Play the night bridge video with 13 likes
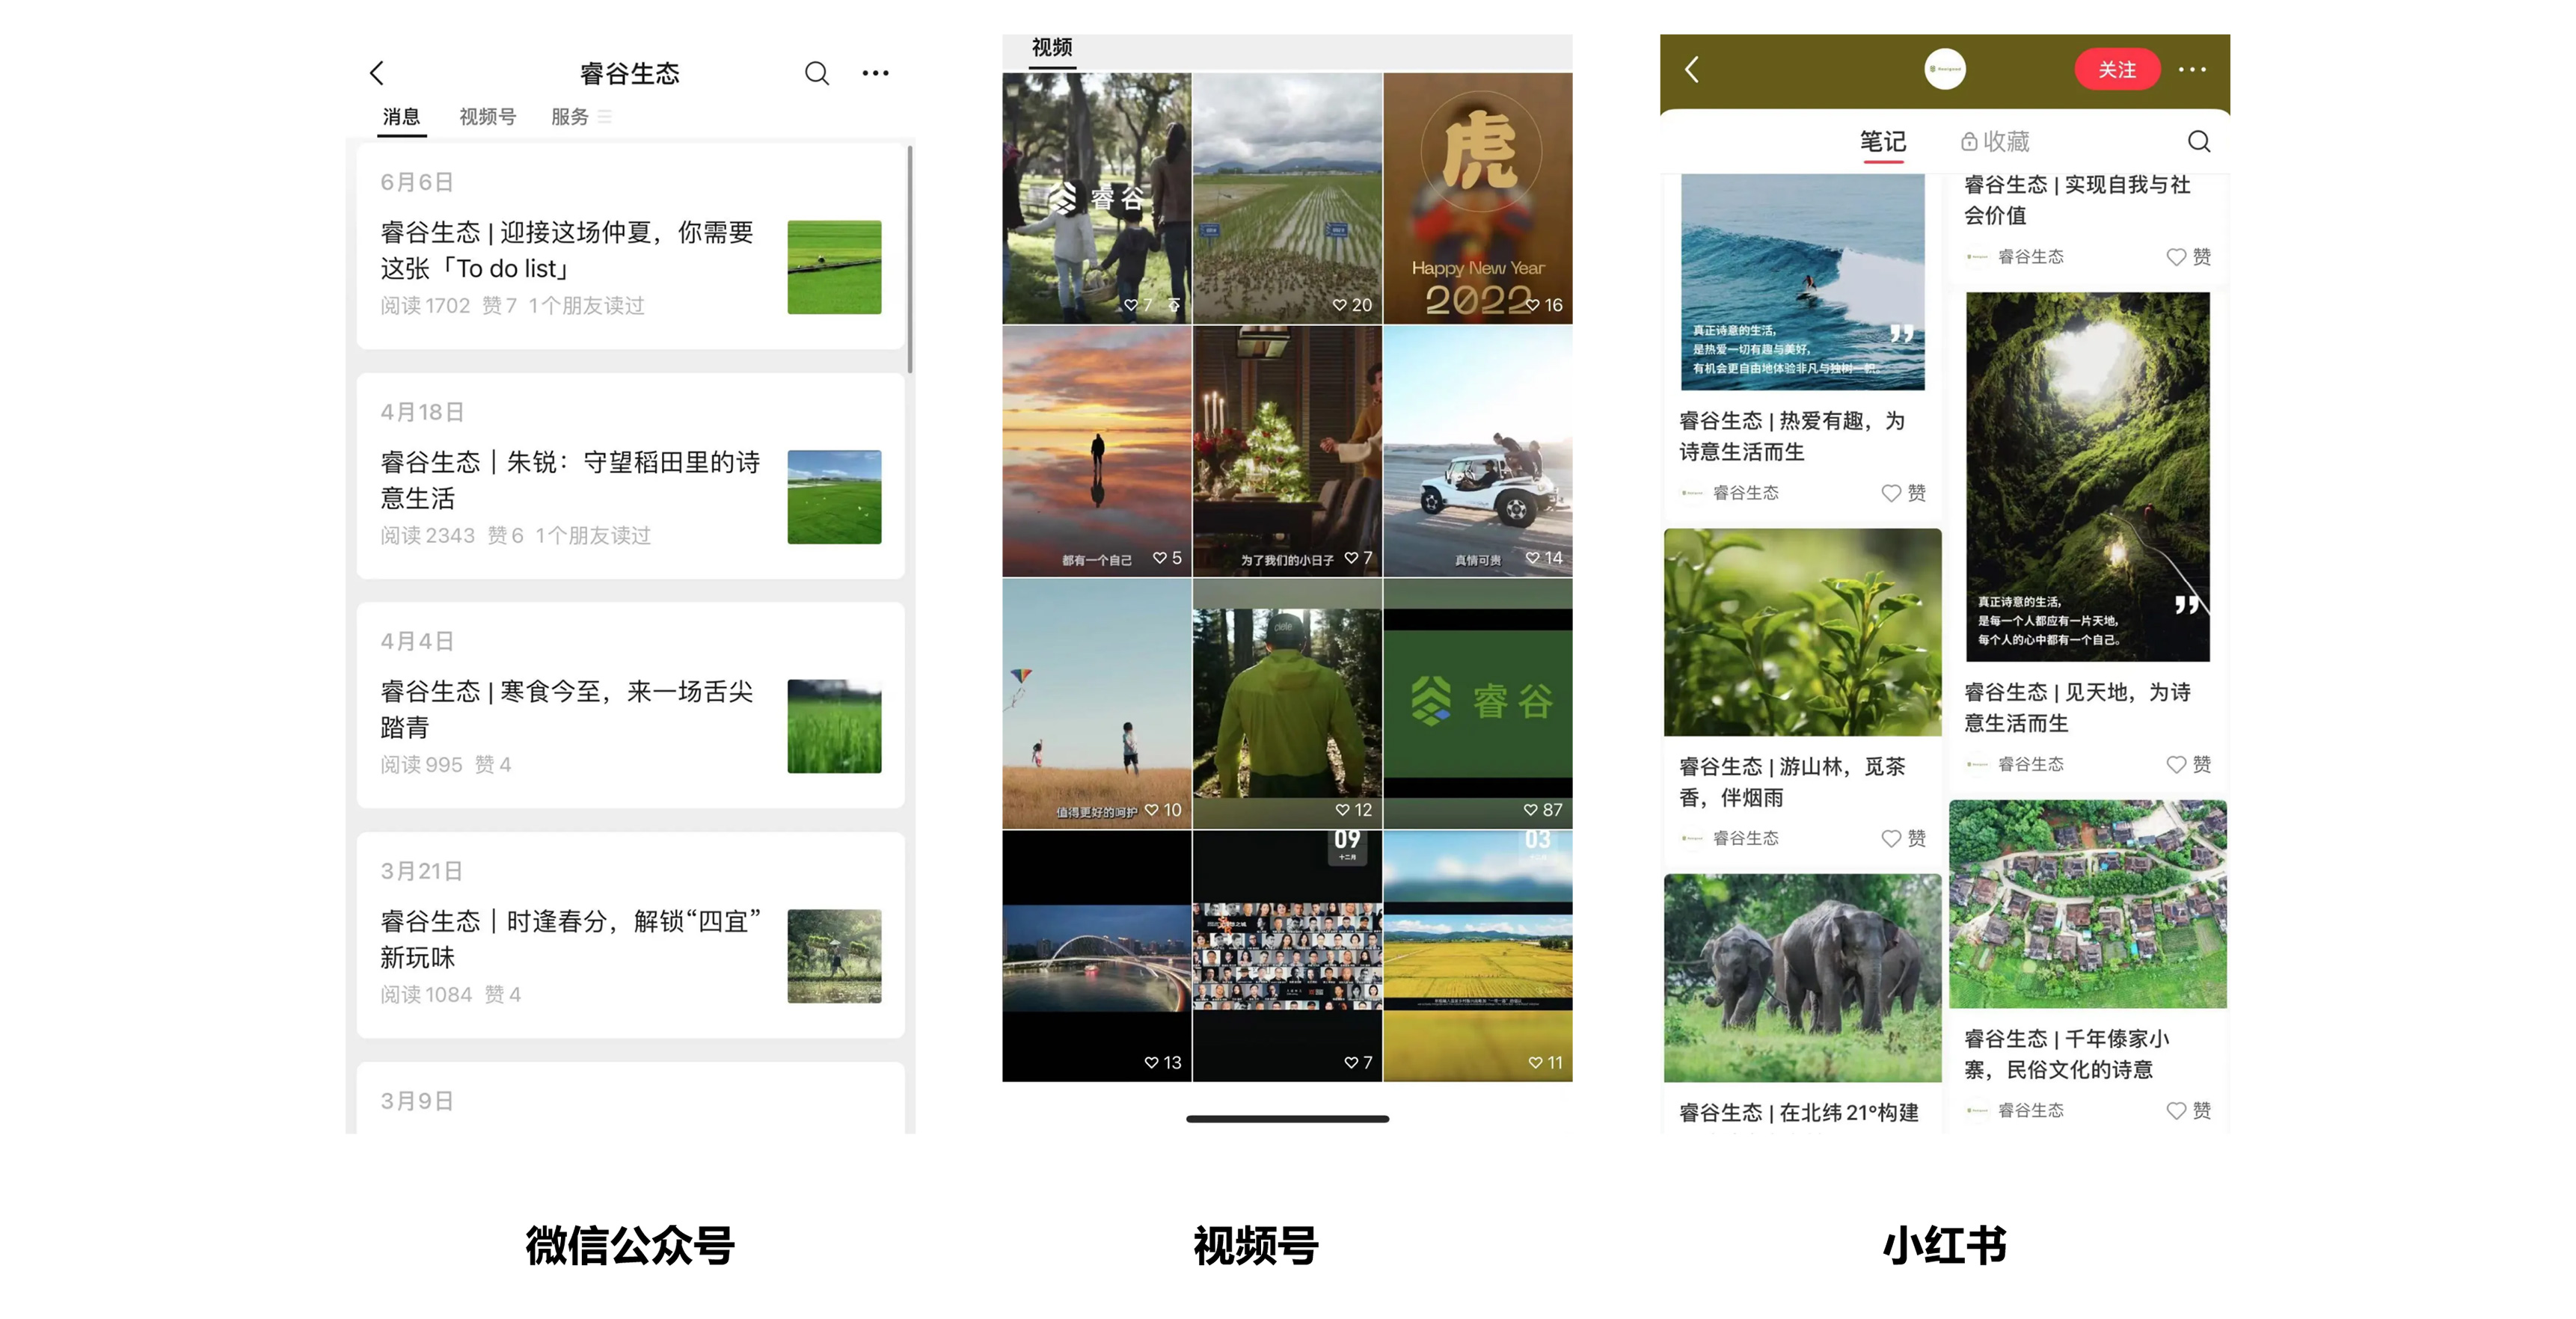Image resolution: width=2576 pixels, height=1319 pixels. point(1097,956)
